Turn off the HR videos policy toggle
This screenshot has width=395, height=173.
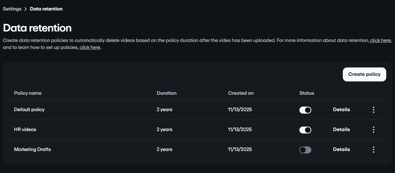click(305, 130)
